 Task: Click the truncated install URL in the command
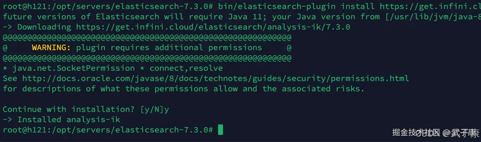(430, 6)
